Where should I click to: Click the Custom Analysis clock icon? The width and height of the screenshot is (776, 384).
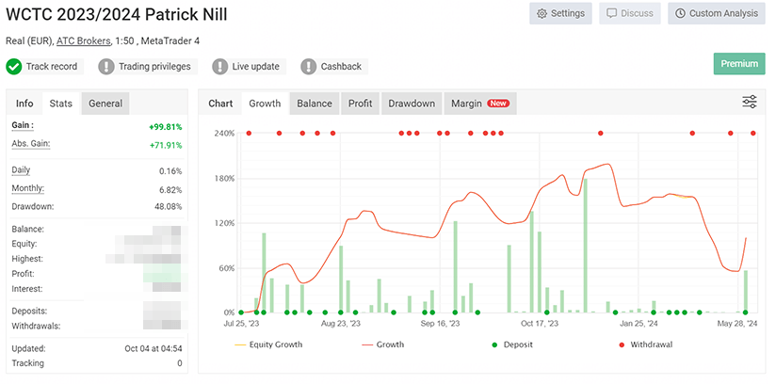tap(680, 14)
